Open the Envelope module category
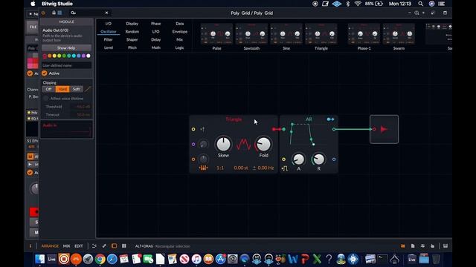 pos(180,31)
